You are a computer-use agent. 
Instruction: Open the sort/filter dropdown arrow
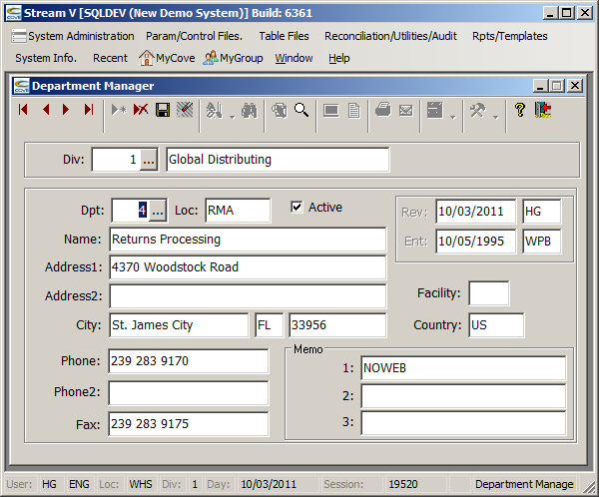(233, 117)
